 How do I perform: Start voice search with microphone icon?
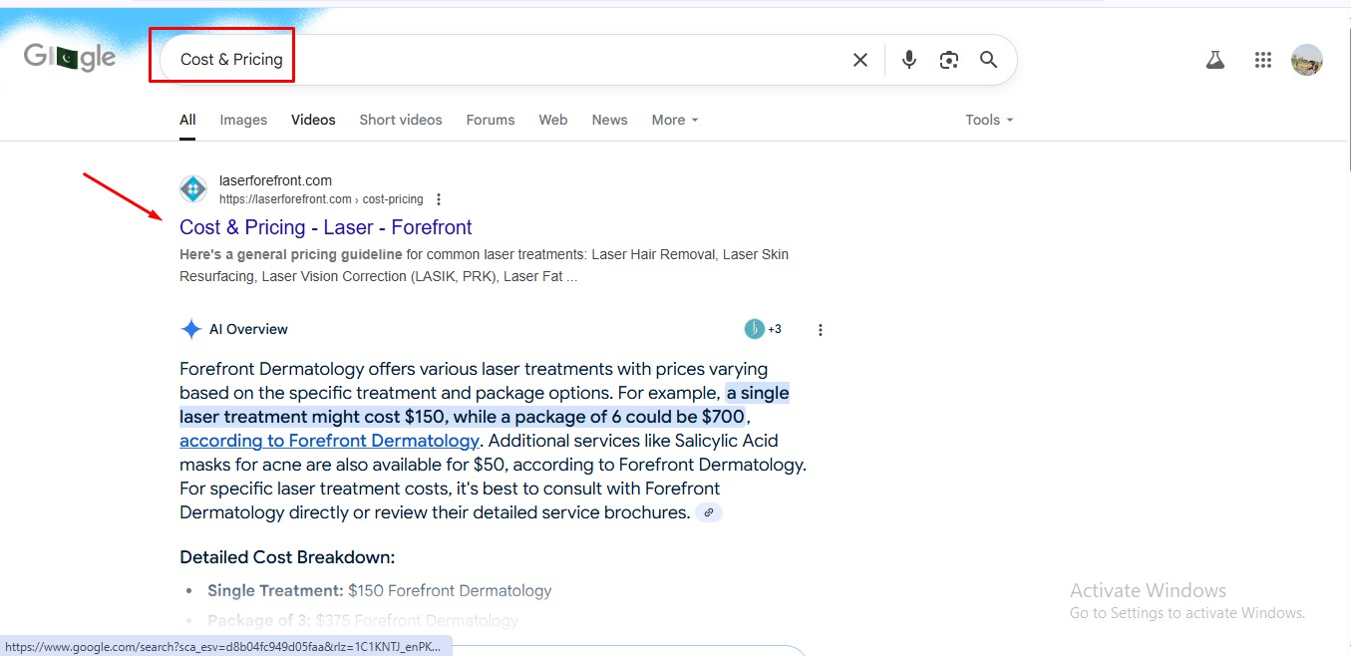pos(908,60)
